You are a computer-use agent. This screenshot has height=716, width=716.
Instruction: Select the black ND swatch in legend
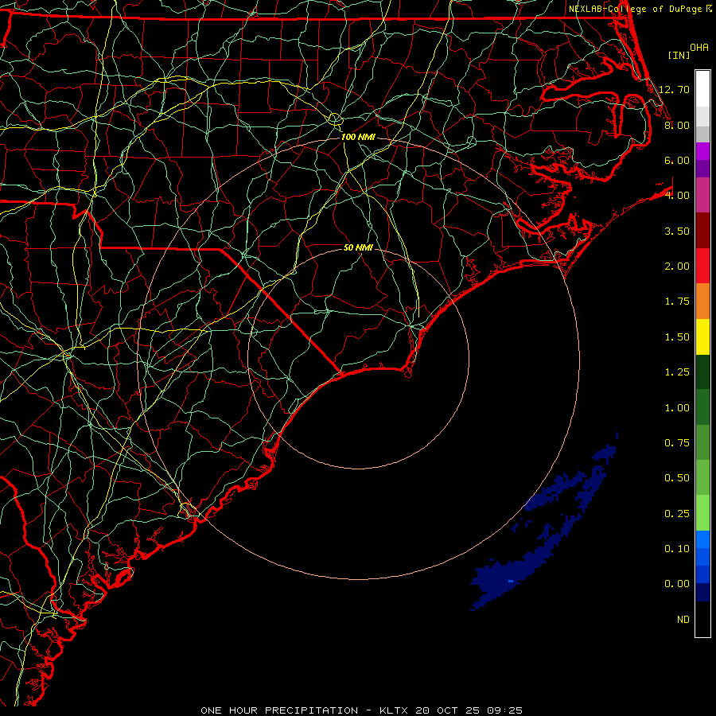coord(702,619)
